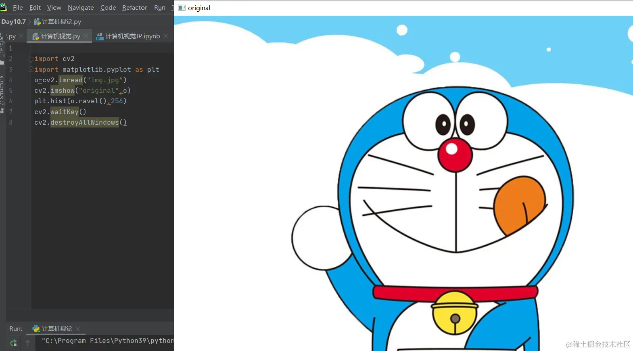Open the View menu
633x351 pixels.
tap(54, 8)
